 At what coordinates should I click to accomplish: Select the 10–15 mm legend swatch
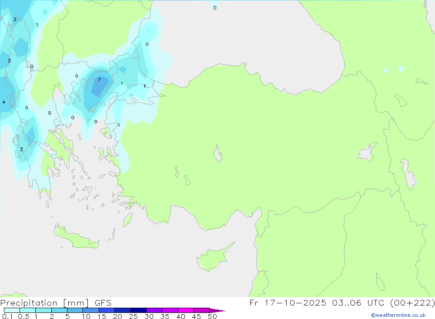point(91,310)
